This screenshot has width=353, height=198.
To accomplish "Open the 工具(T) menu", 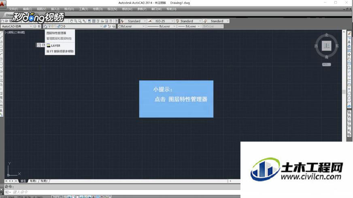I will pyautogui.click(x=83, y=9).
